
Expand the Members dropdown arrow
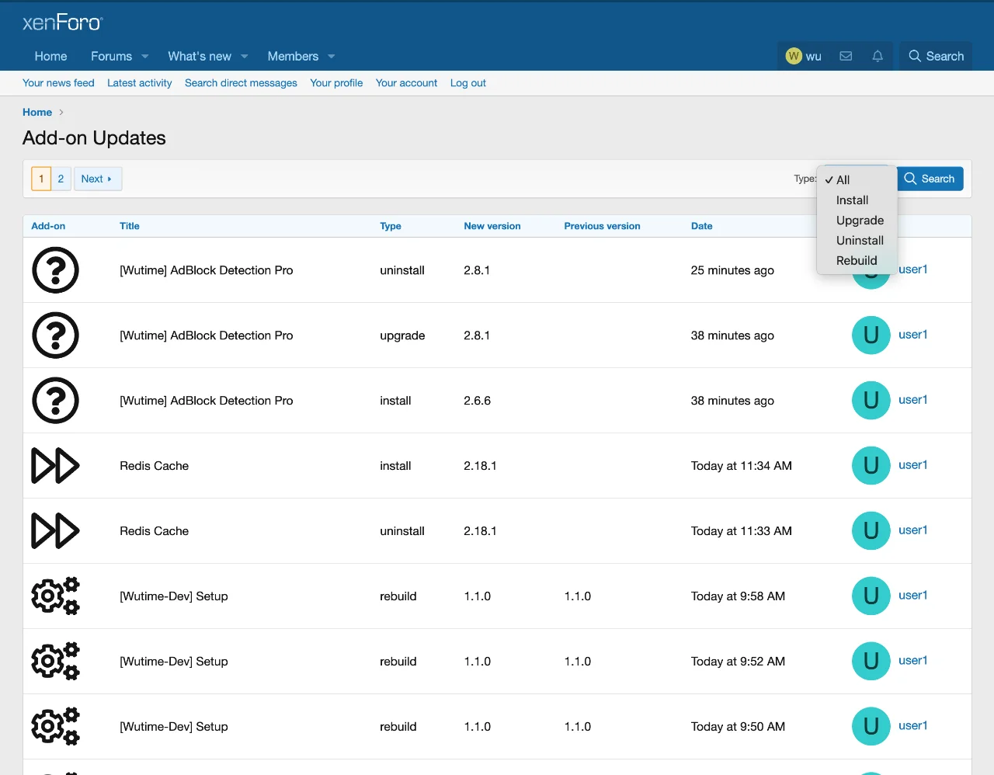point(332,56)
